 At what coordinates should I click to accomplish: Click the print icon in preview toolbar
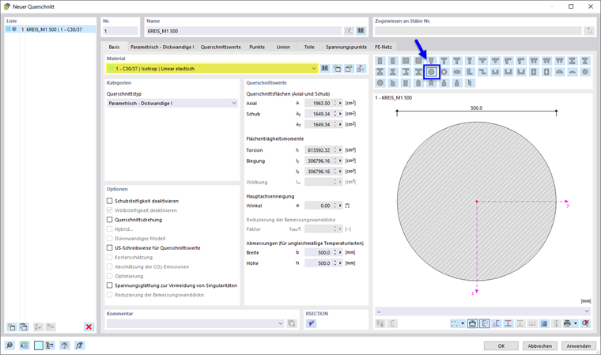[567, 323]
